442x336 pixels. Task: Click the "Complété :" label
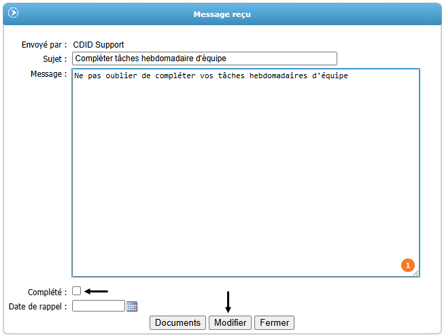47,292
